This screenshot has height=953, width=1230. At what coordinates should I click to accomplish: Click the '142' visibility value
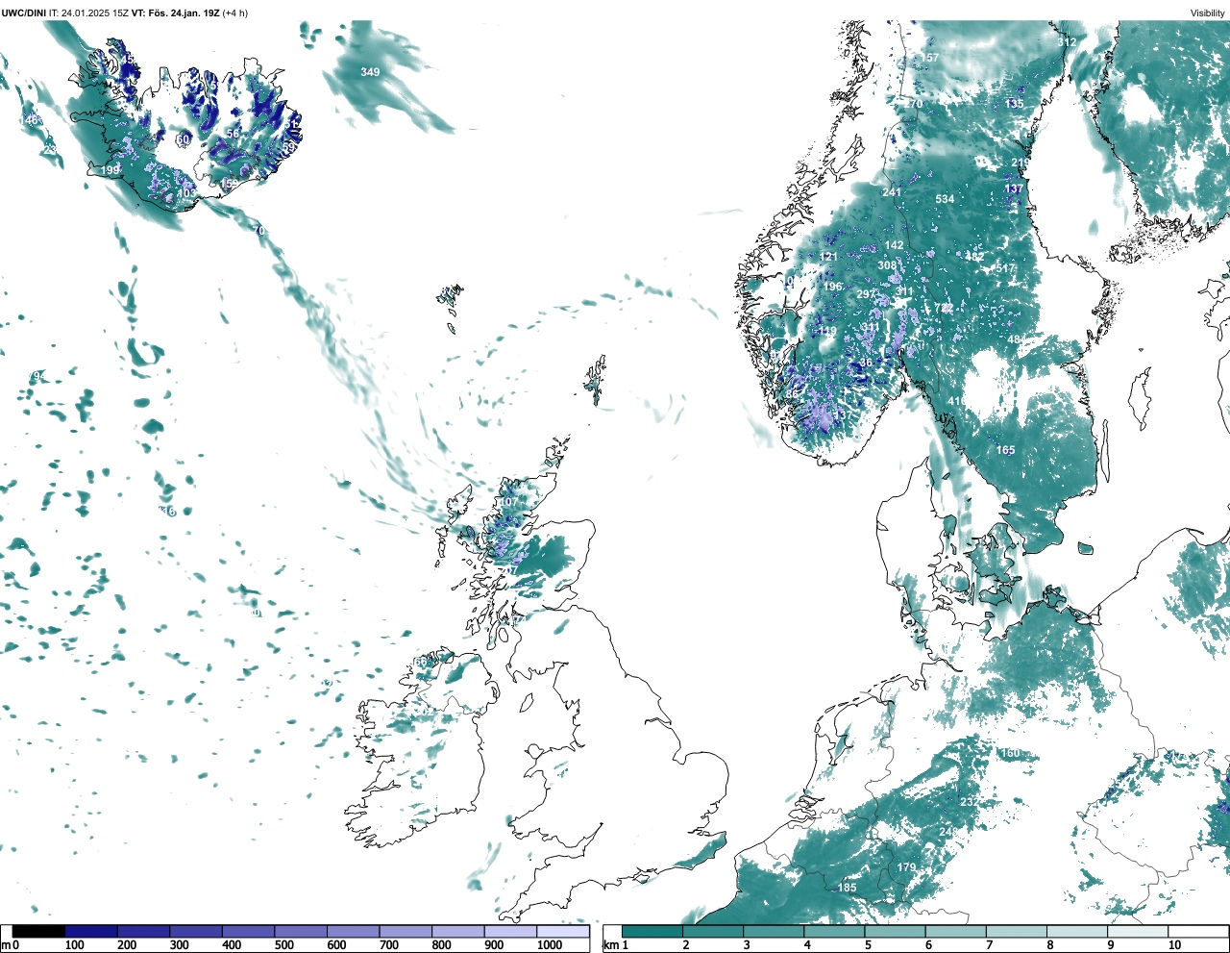coord(894,246)
